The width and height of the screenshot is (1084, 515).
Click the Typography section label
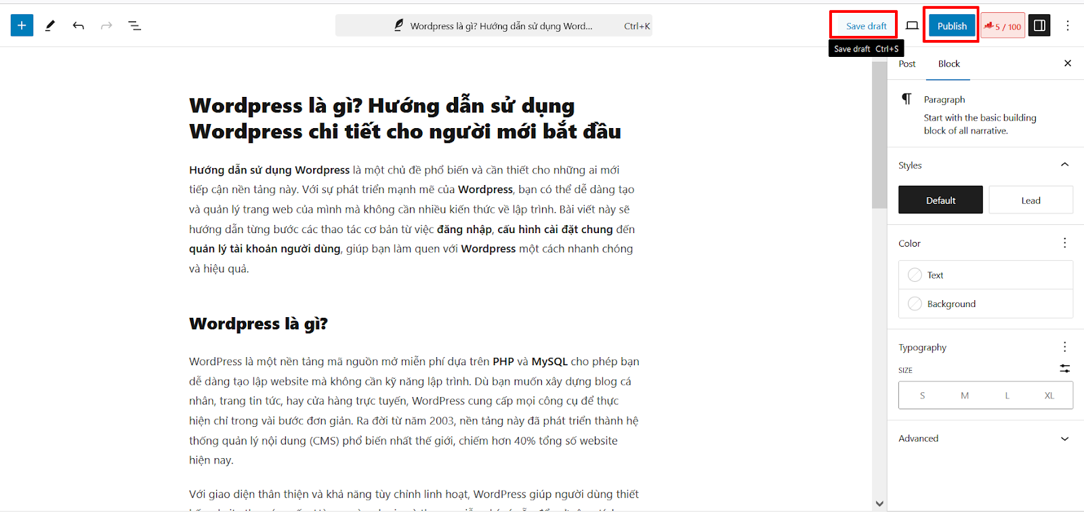tap(922, 348)
